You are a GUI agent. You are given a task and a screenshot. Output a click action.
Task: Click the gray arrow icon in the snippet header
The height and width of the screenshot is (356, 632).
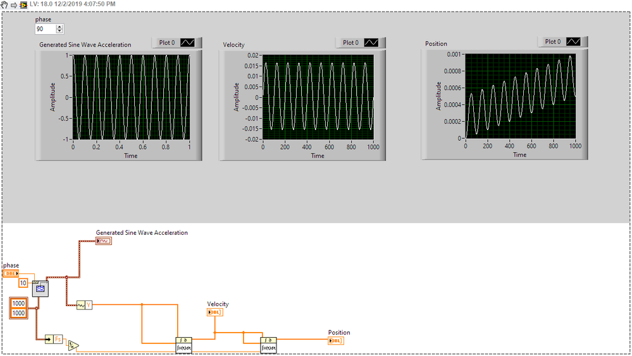click(x=14, y=5)
